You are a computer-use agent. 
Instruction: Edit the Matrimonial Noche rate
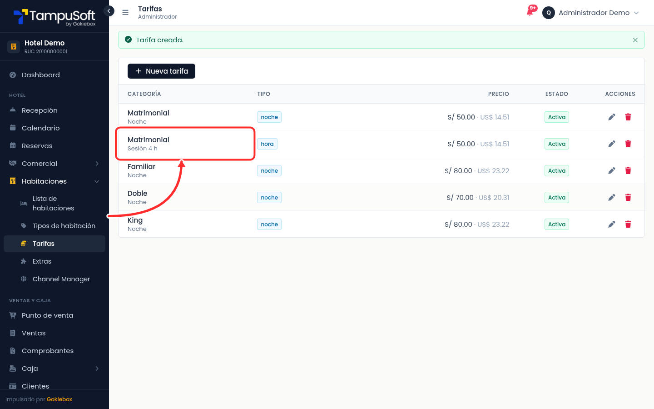tap(612, 117)
